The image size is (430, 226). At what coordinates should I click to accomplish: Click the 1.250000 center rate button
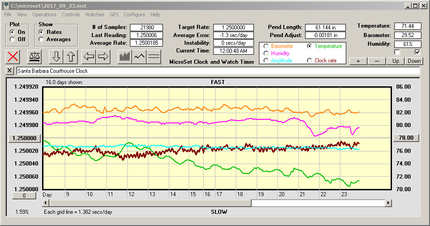(24, 138)
